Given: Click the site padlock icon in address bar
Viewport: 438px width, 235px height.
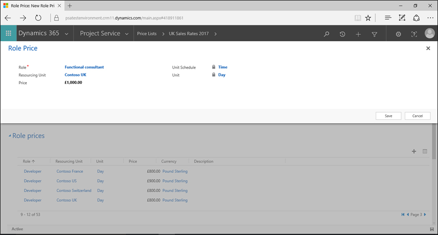Looking at the screenshot, I should (x=57, y=18).
